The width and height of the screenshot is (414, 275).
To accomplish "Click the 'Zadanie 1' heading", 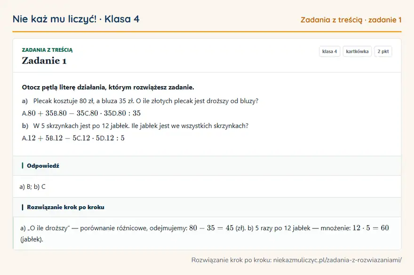I will coord(44,61).
